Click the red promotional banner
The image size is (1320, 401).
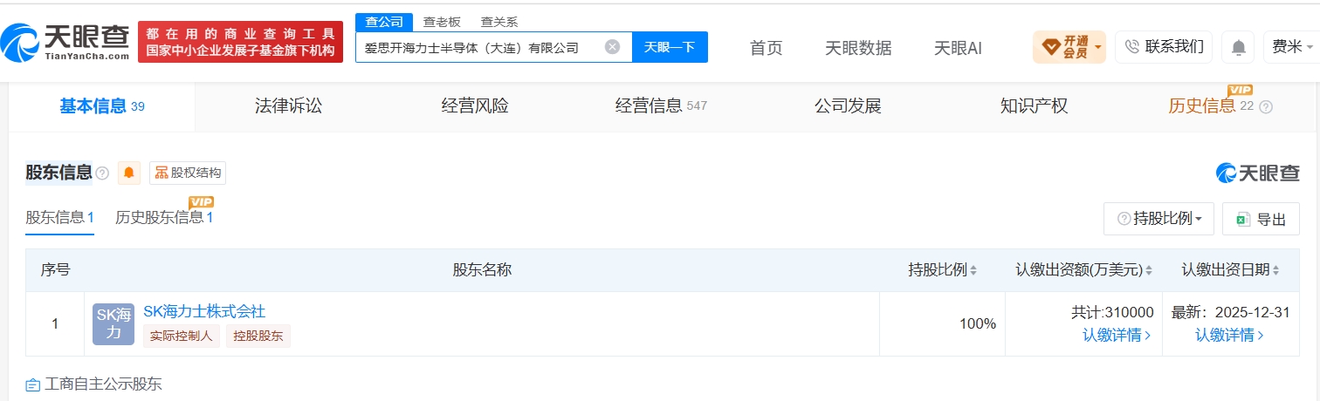(240, 41)
